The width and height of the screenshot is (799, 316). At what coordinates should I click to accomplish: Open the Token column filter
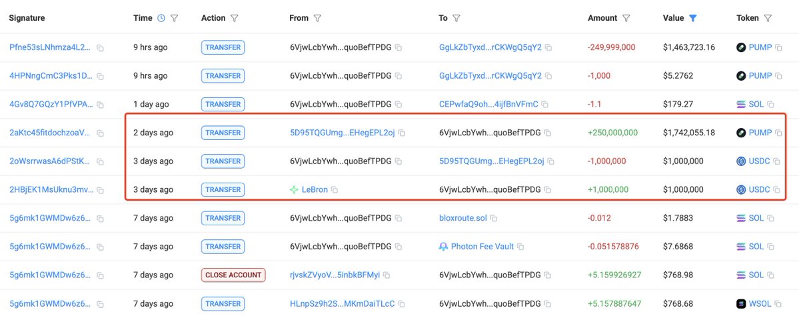coord(768,19)
